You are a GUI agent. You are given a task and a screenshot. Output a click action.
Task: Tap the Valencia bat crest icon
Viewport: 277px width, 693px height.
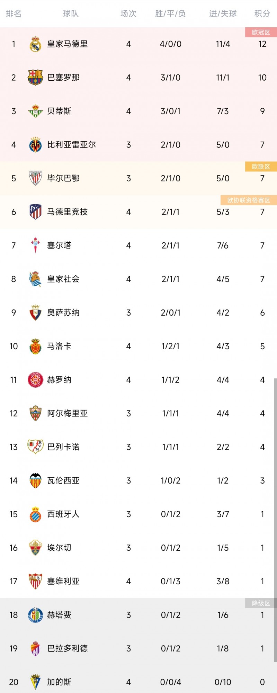click(35, 480)
